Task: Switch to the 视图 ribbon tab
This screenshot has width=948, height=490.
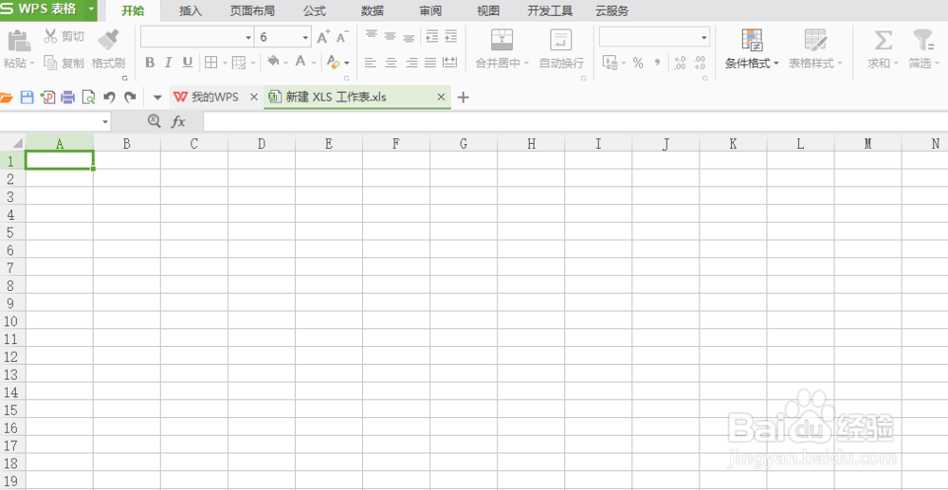Action: click(488, 10)
